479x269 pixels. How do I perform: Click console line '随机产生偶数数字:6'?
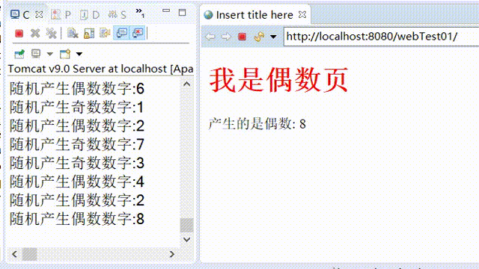click(77, 88)
